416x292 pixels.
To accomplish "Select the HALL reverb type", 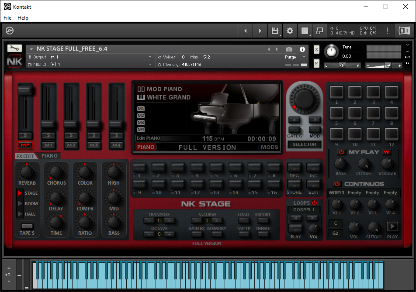I will point(26,214).
